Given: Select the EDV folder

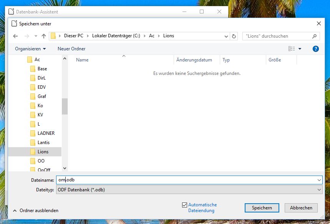Looking at the screenshot, I should [38, 87].
